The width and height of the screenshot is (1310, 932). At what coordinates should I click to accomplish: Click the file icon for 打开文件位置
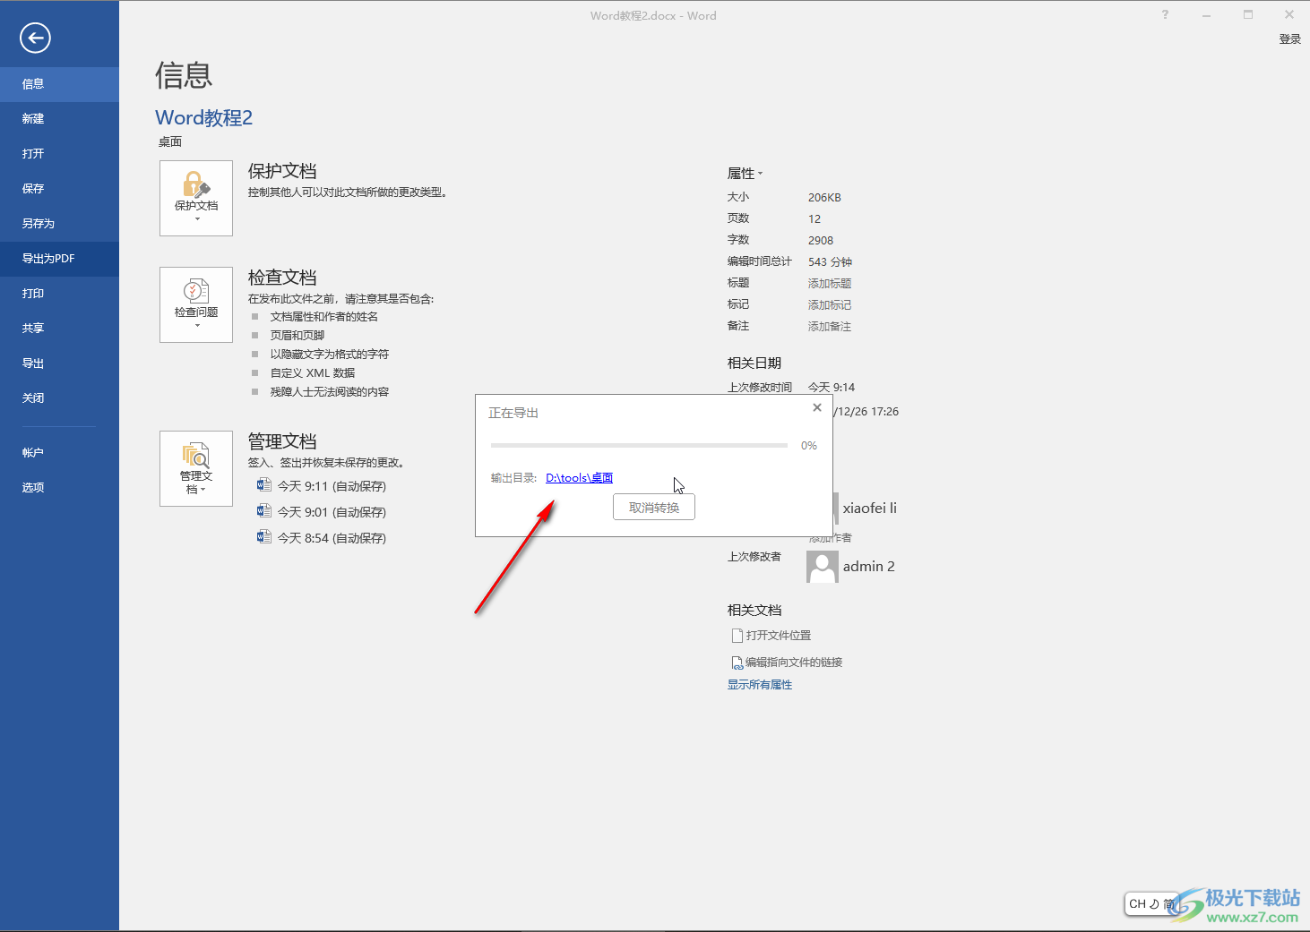pos(737,636)
